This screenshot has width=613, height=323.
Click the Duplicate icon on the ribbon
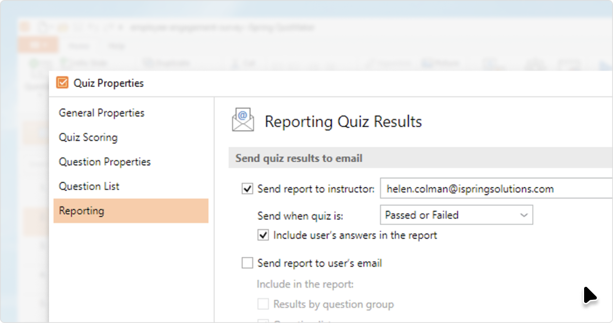click(x=149, y=62)
